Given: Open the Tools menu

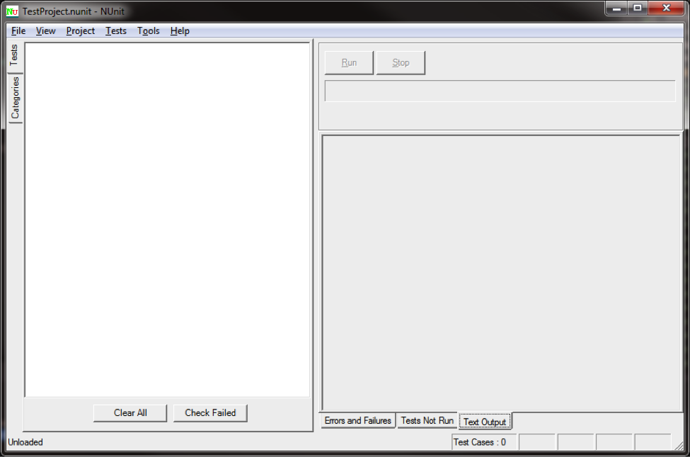Looking at the screenshot, I should click(x=149, y=31).
